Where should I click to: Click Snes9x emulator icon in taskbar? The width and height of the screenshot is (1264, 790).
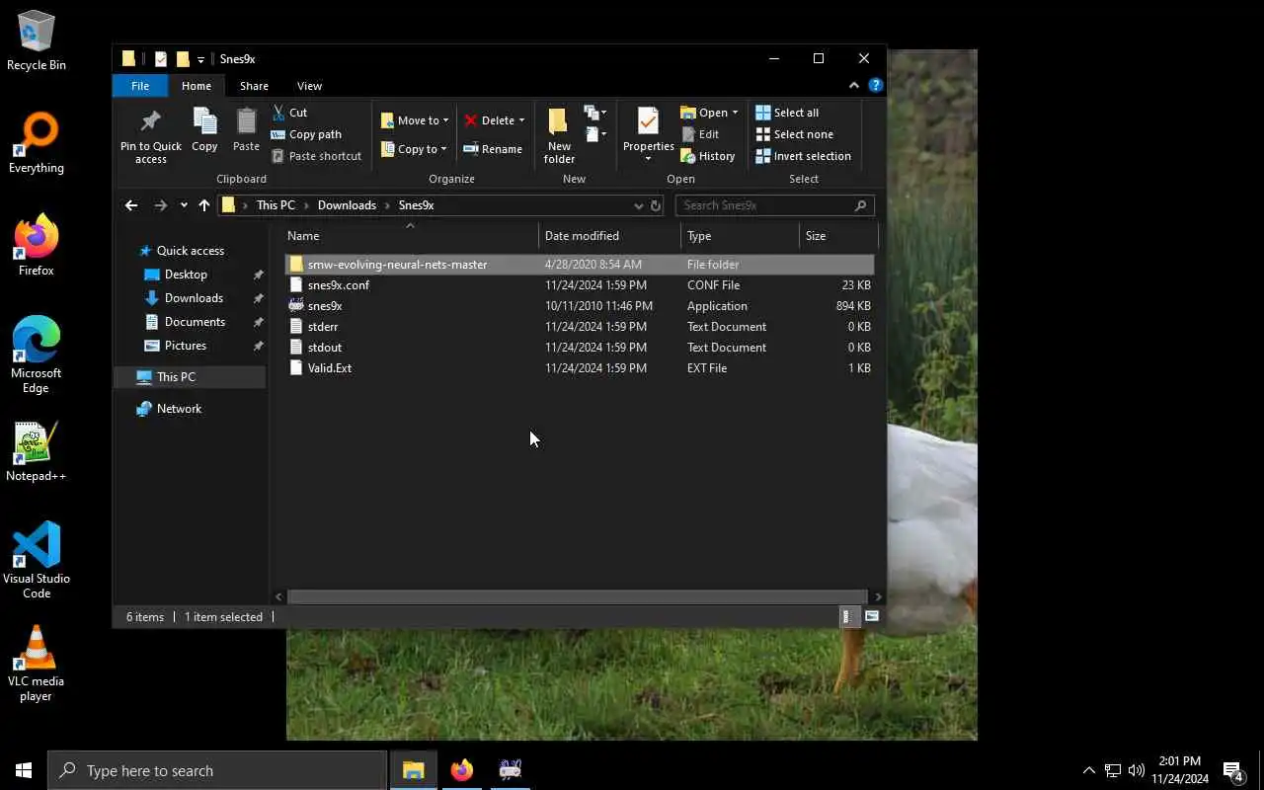[510, 770]
